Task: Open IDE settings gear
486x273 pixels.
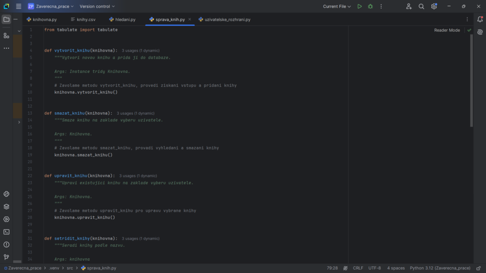Action: [434, 6]
